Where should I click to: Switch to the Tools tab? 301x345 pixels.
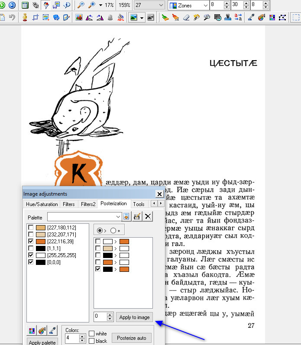click(x=139, y=204)
